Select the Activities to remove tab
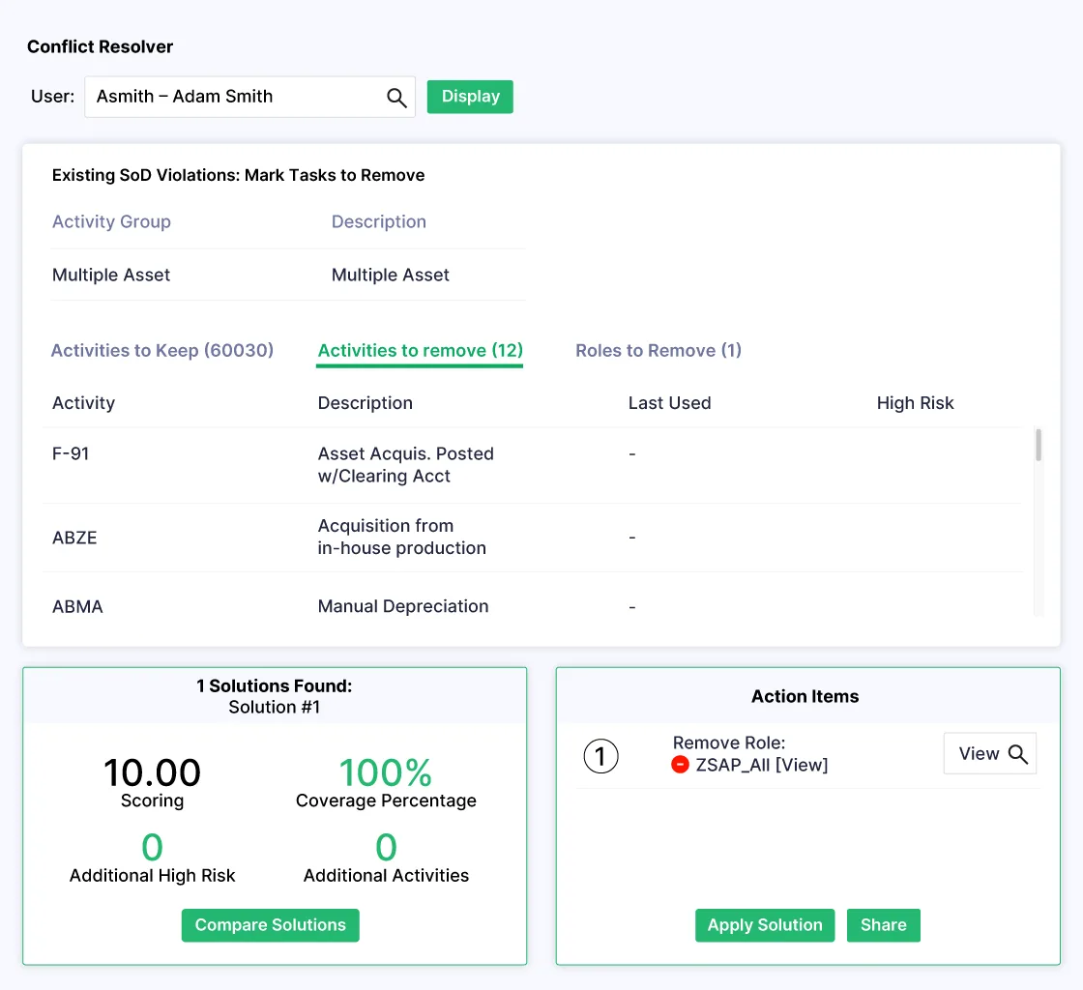This screenshot has width=1083, height=990. (x=419, y=351)
